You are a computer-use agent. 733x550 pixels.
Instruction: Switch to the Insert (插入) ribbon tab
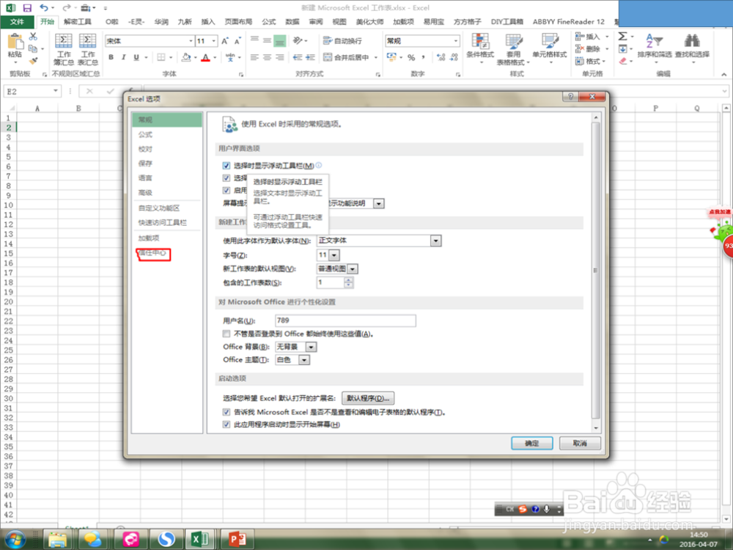point(207,21)
